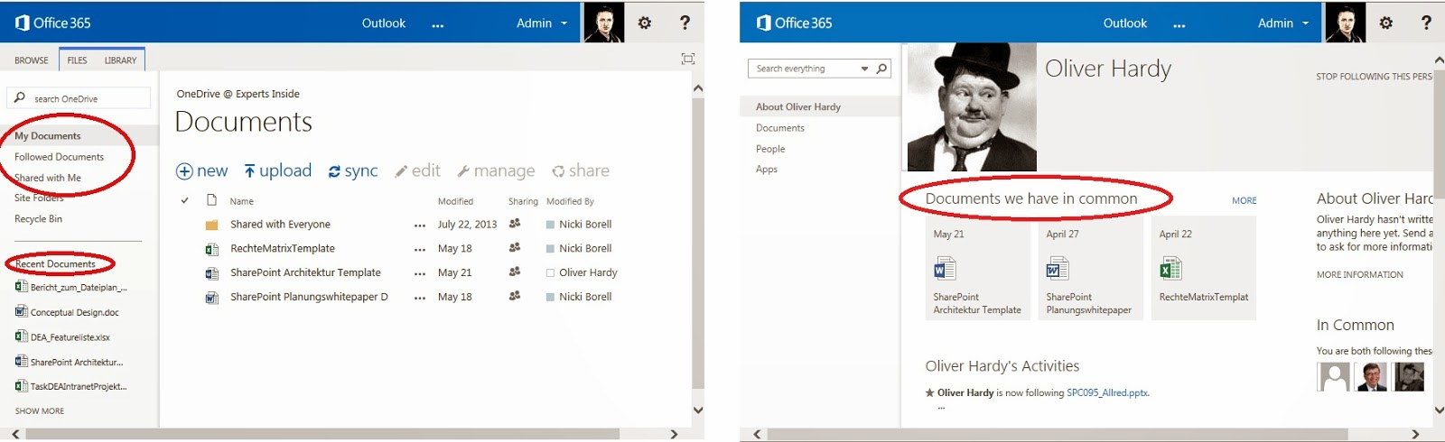This screenshot has width=1445, height=442.
Task: Open ellipsis menu for SharePoint Architektur Template
Action: 420,273
